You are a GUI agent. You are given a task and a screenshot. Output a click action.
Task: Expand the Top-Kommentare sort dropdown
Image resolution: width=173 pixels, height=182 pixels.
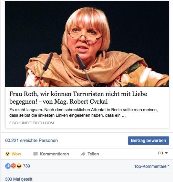[x=152, y=166]
